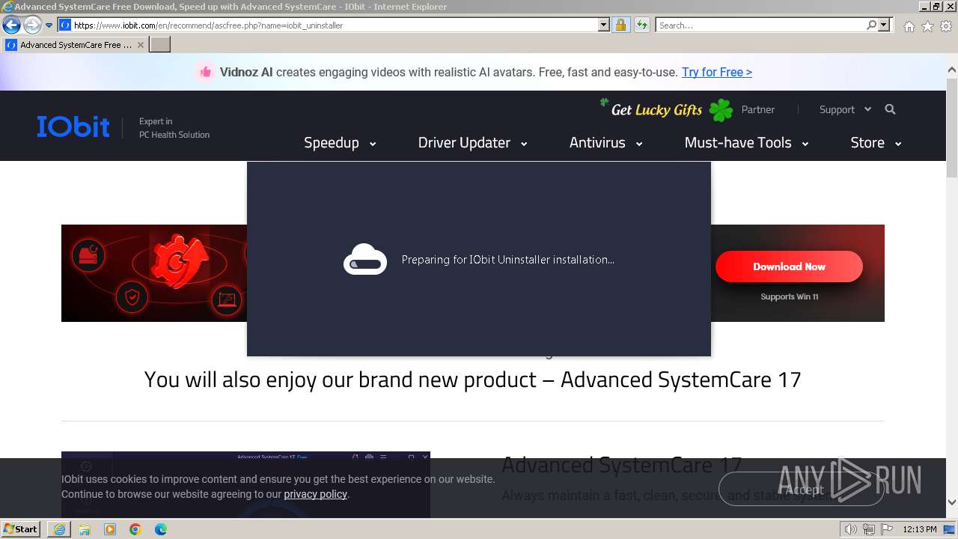The height and width of the screenshot is (539, 958).
Task: Open the search provider dropdown arrow
Action: (x=884, y=25)
